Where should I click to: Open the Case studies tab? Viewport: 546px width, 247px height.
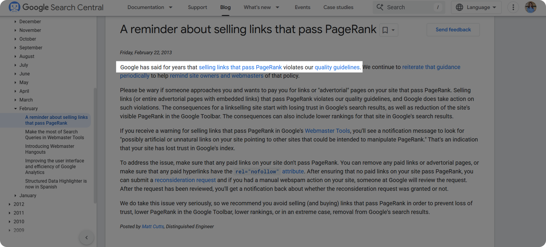tap(338, 7)
